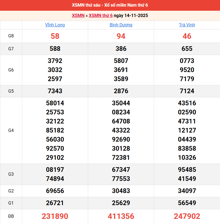Click Vĩnh Long special prize 231890

[x=55, y=216]
